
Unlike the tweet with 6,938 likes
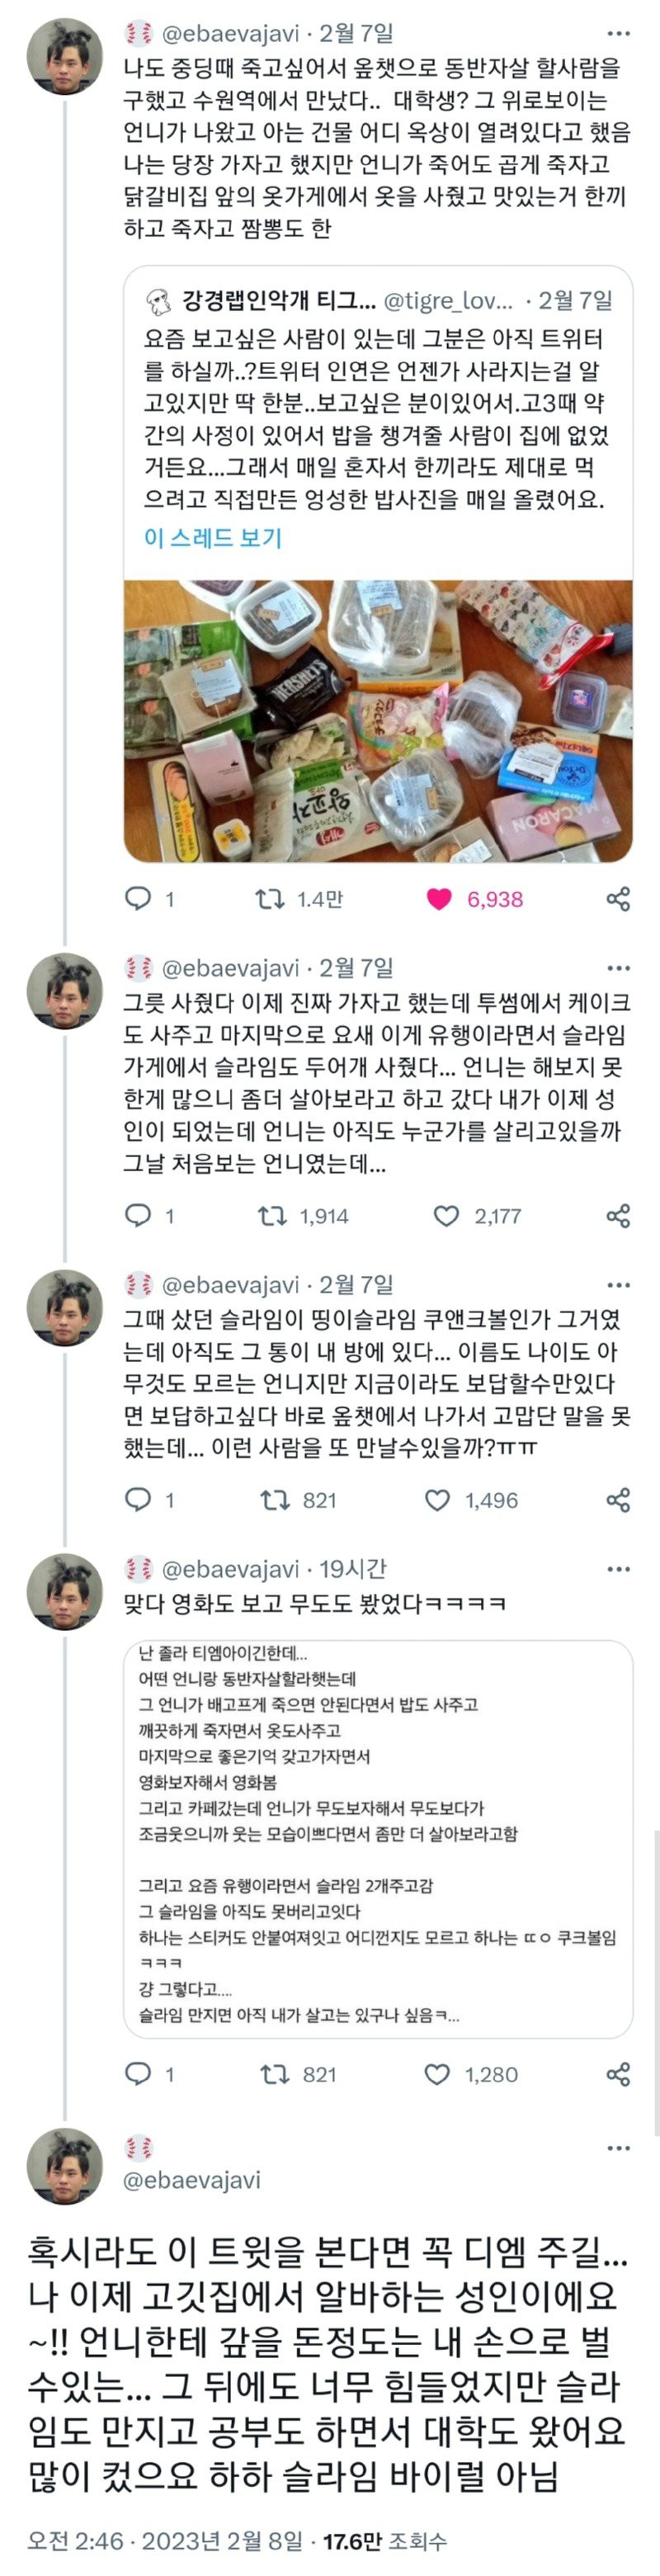click(439, 898)
